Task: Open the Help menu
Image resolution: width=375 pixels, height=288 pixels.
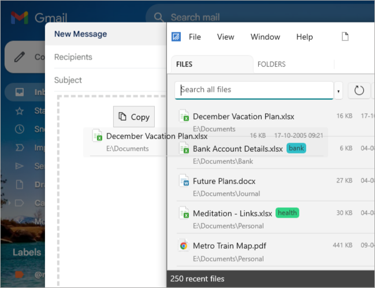Action: 305,37
